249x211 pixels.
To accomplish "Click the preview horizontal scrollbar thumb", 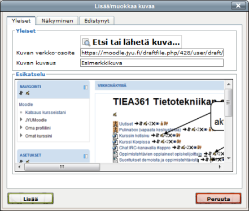I will coord(62,167).
